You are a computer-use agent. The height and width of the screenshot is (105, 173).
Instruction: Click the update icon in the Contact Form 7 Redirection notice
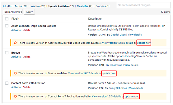pyautogui.click(x=15, y=96)
